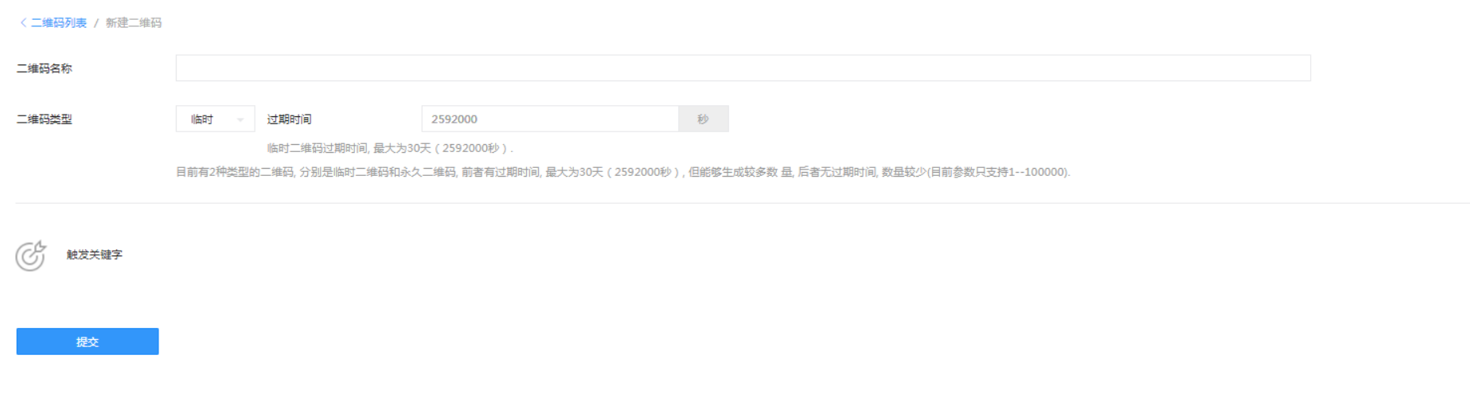This screenshot has width=1470, height=402.
Task: Focus the expiry field showing 2592000
Action: click(550, 119)
